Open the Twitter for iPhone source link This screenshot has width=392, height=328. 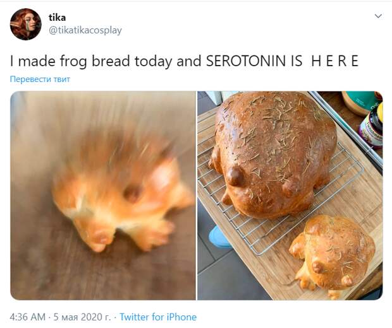(x=158, y=317)
